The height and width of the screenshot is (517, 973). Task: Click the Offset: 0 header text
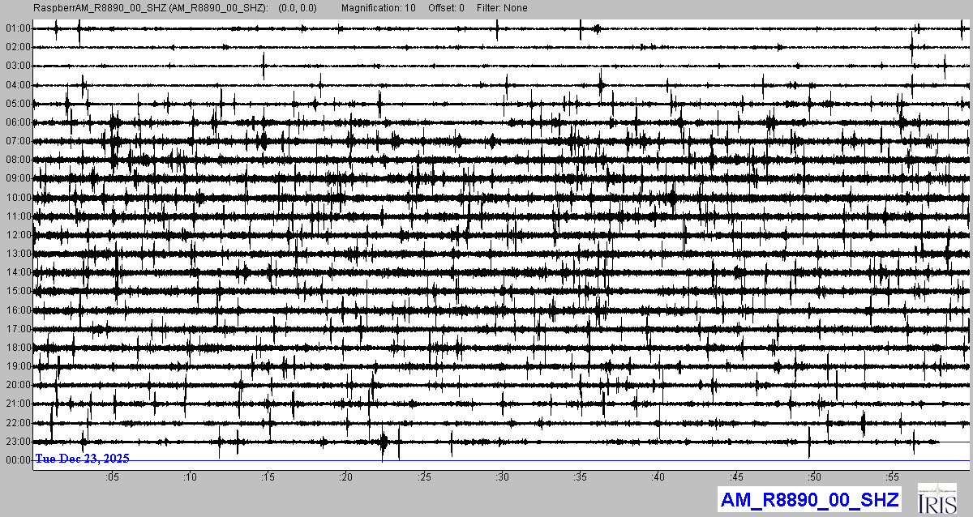pos(447,8)
